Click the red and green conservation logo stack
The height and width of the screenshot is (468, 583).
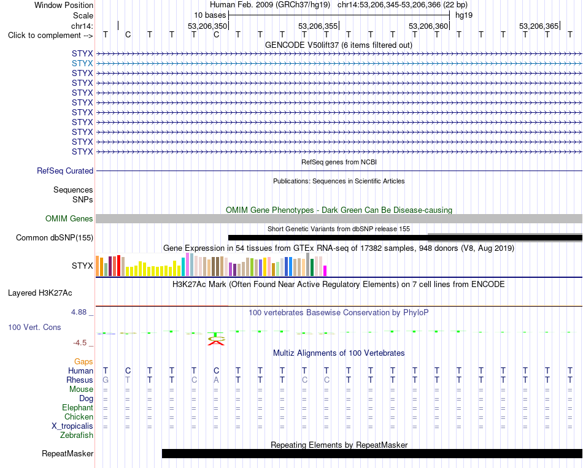216,339
